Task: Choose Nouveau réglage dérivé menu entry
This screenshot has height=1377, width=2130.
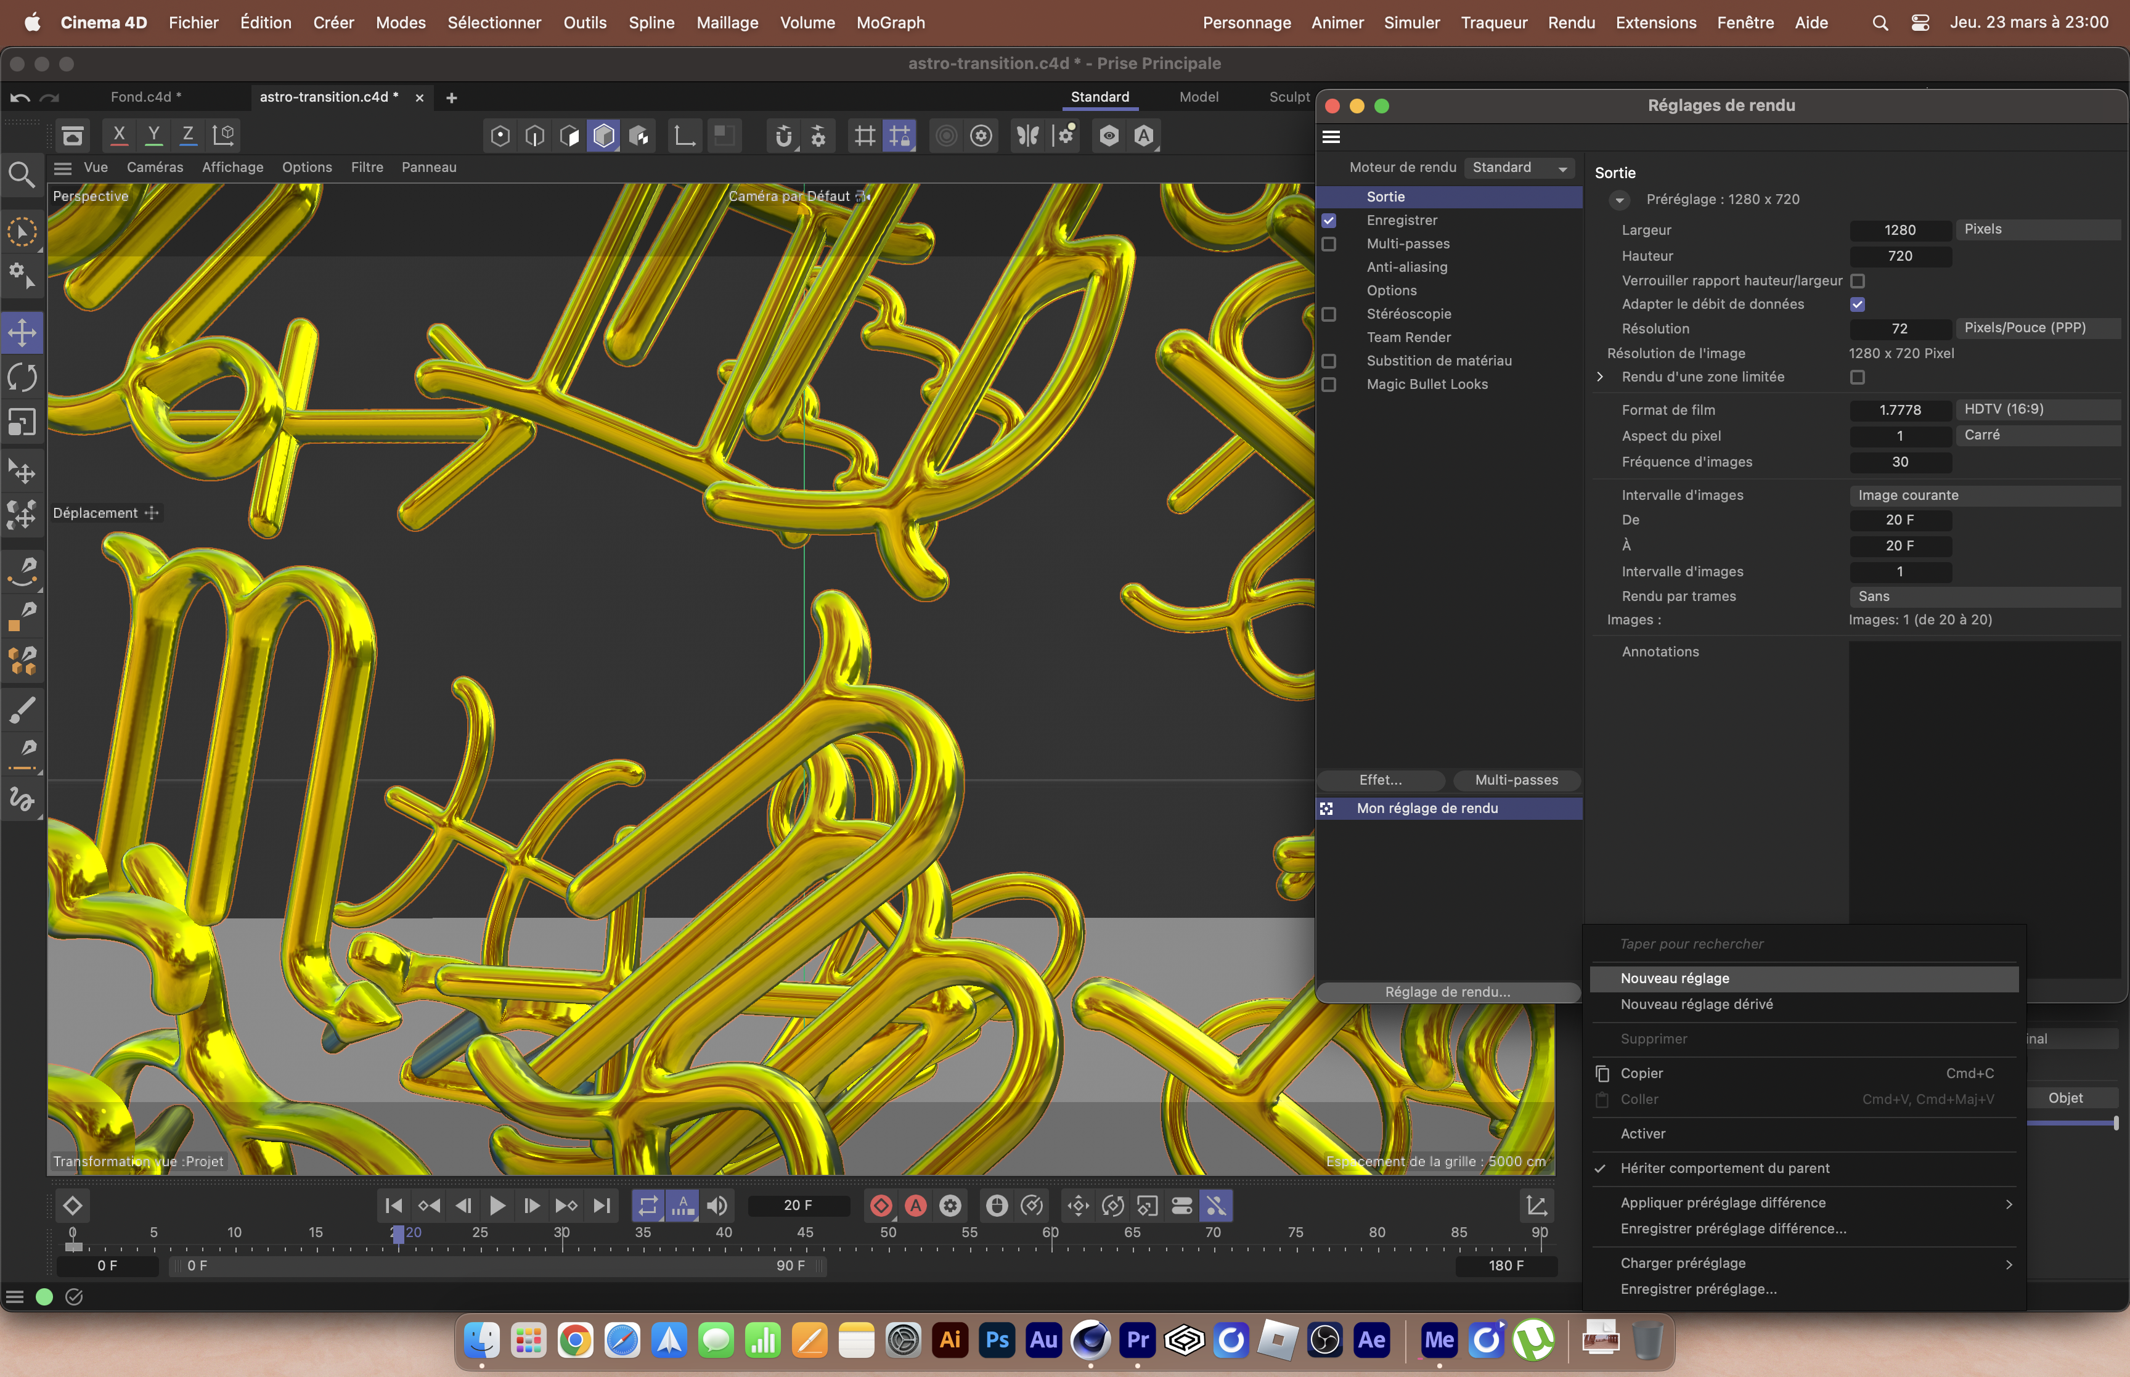Action: tap(1804, 1004)
